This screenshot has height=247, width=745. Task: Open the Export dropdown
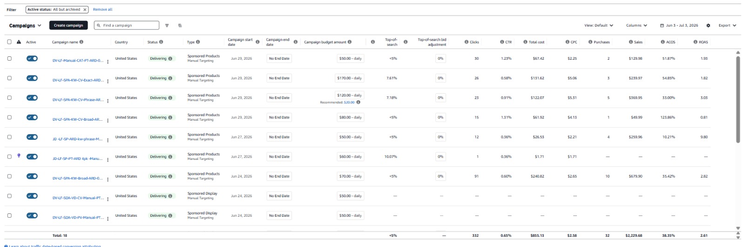(x=727, y=26)
